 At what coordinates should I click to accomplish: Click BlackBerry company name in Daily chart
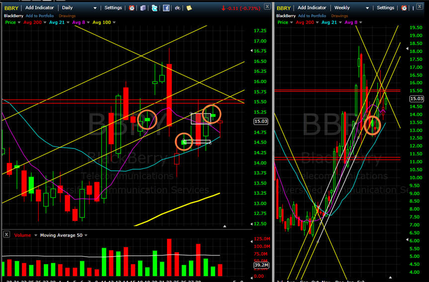(x=13, y=16)
